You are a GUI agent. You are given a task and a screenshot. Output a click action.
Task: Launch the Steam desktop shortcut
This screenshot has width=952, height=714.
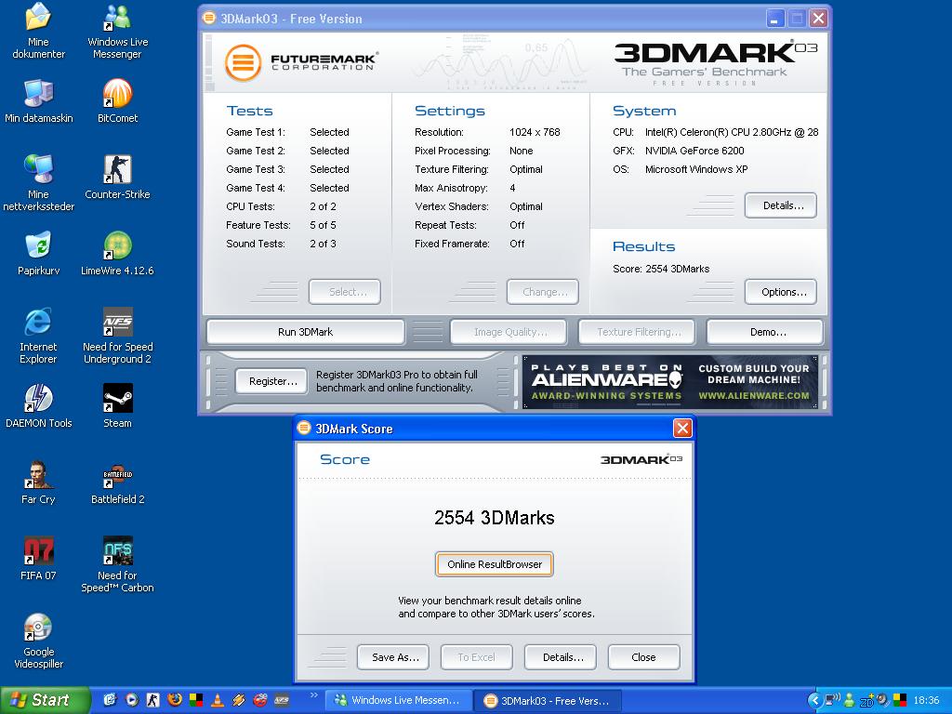(x=117, y=405)
